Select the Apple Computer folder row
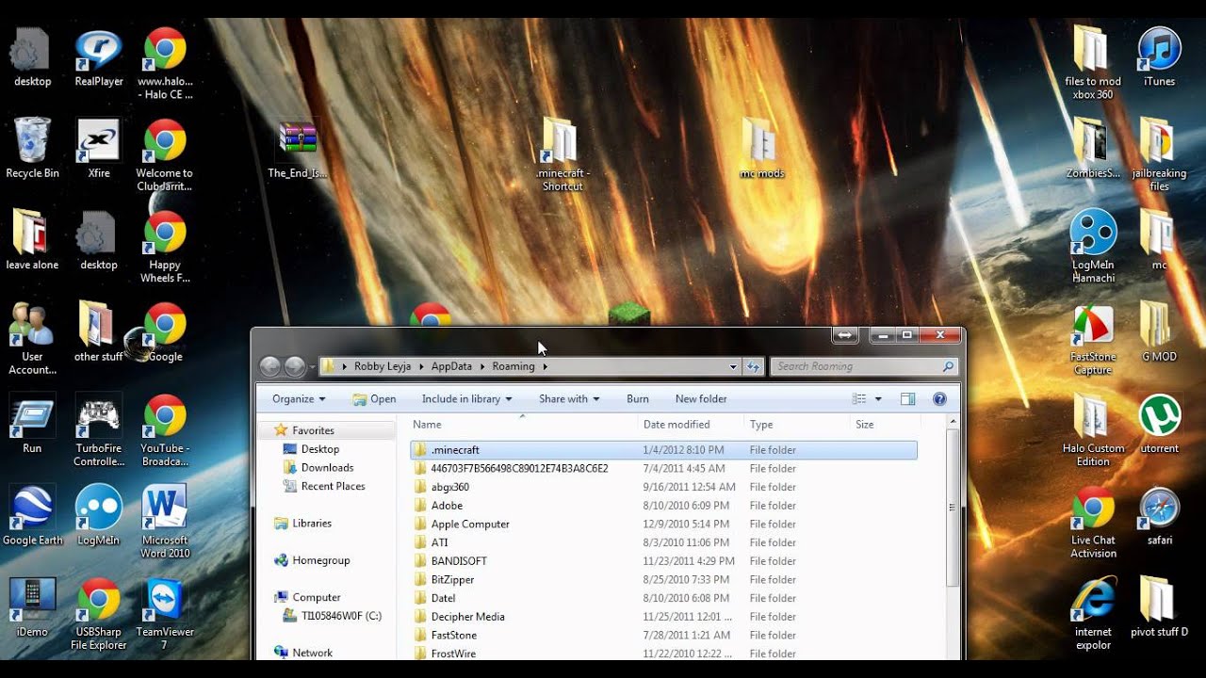 [663, 524]
